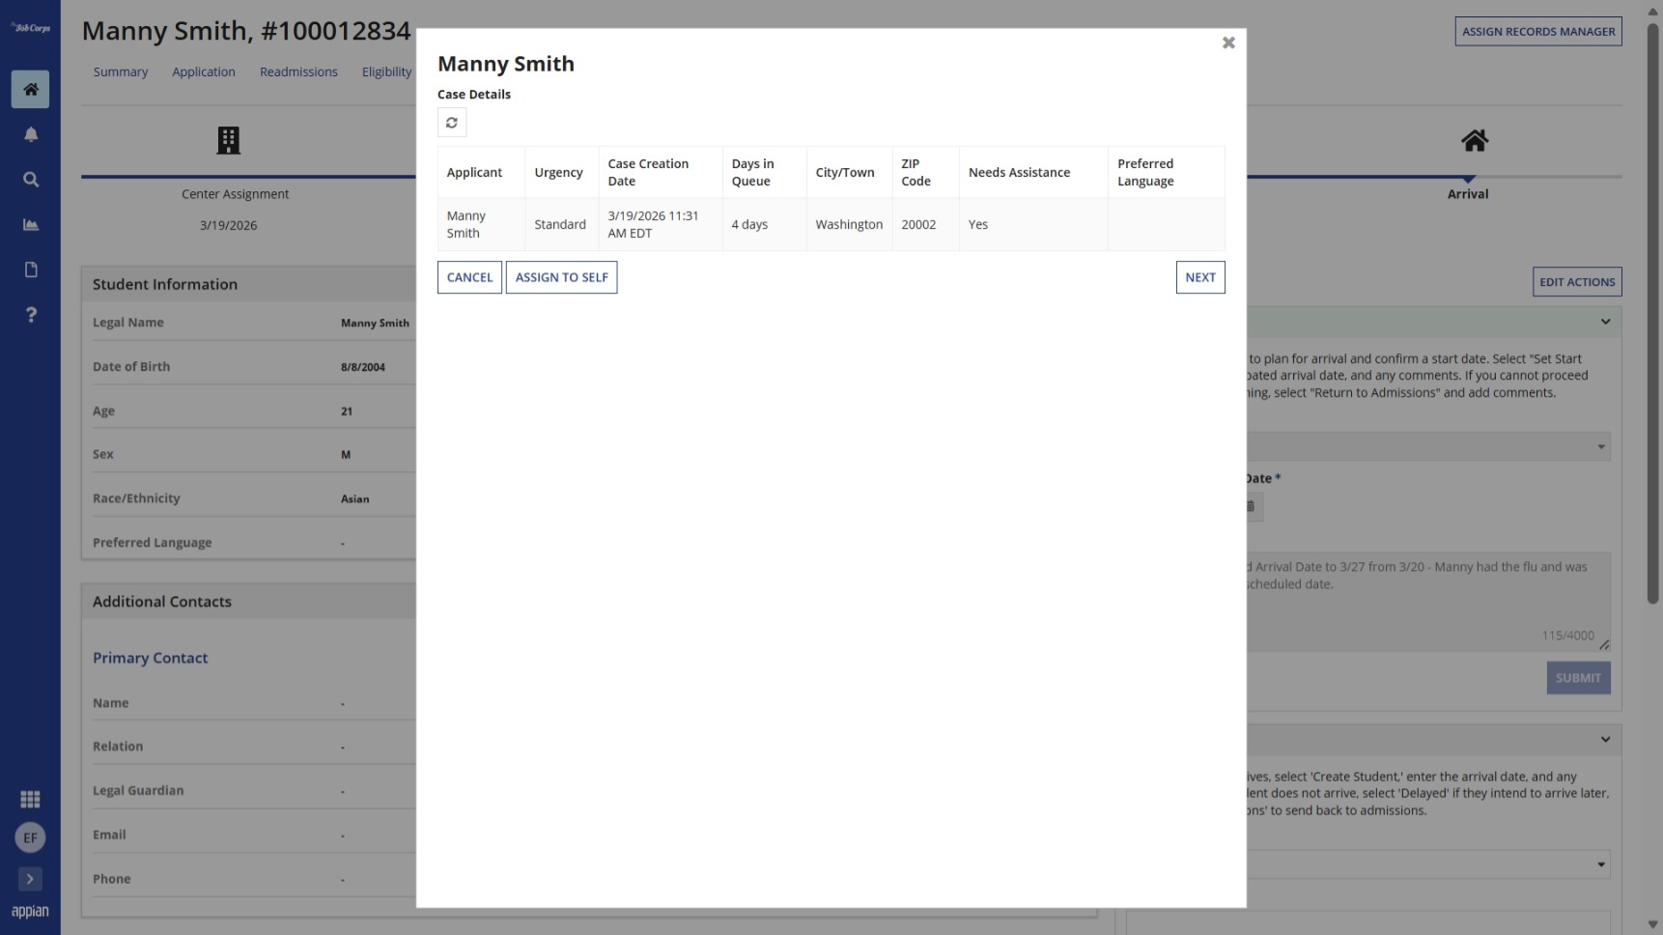Click the refresh icon under Case Details
The height and width of the screenshot is (935, 1663).
pos(452,123)
